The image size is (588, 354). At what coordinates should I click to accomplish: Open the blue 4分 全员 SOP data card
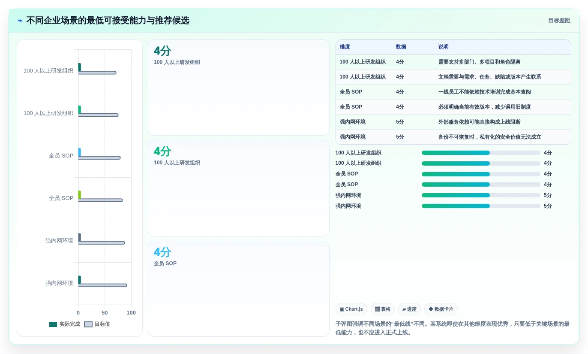239,289
